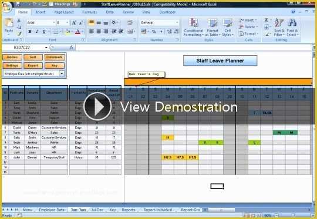Open Format as Table dropdown

click(x=213, y=27)
